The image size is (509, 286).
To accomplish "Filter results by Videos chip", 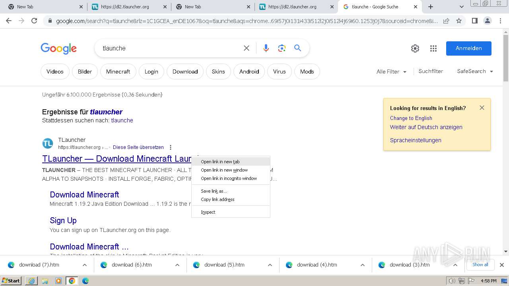I will [55, 71].
